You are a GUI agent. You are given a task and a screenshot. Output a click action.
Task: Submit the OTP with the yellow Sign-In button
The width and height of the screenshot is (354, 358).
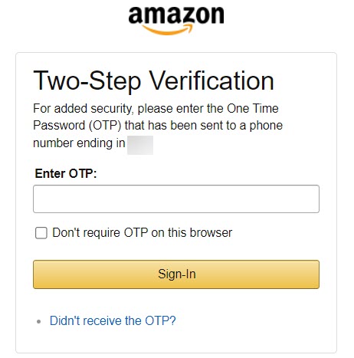tap(176, 274)
